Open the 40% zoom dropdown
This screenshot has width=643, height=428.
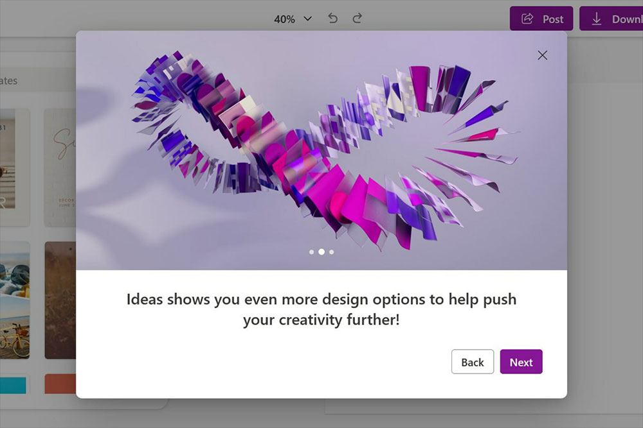coord(293,19)
